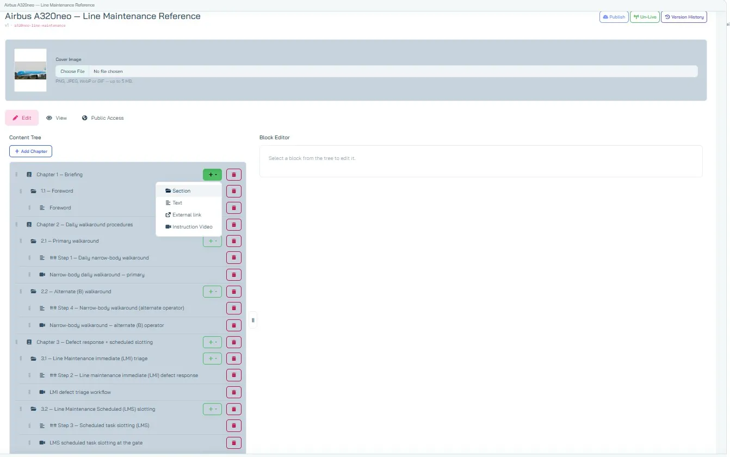This screenshot has width=730, height=457.
Task: Delete Chapter 1 — Briefing with trash icon
Action: pyautogui.click(x=234, y=175)
